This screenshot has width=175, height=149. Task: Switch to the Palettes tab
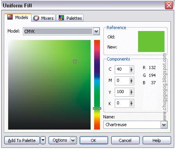tap(70, 18)
